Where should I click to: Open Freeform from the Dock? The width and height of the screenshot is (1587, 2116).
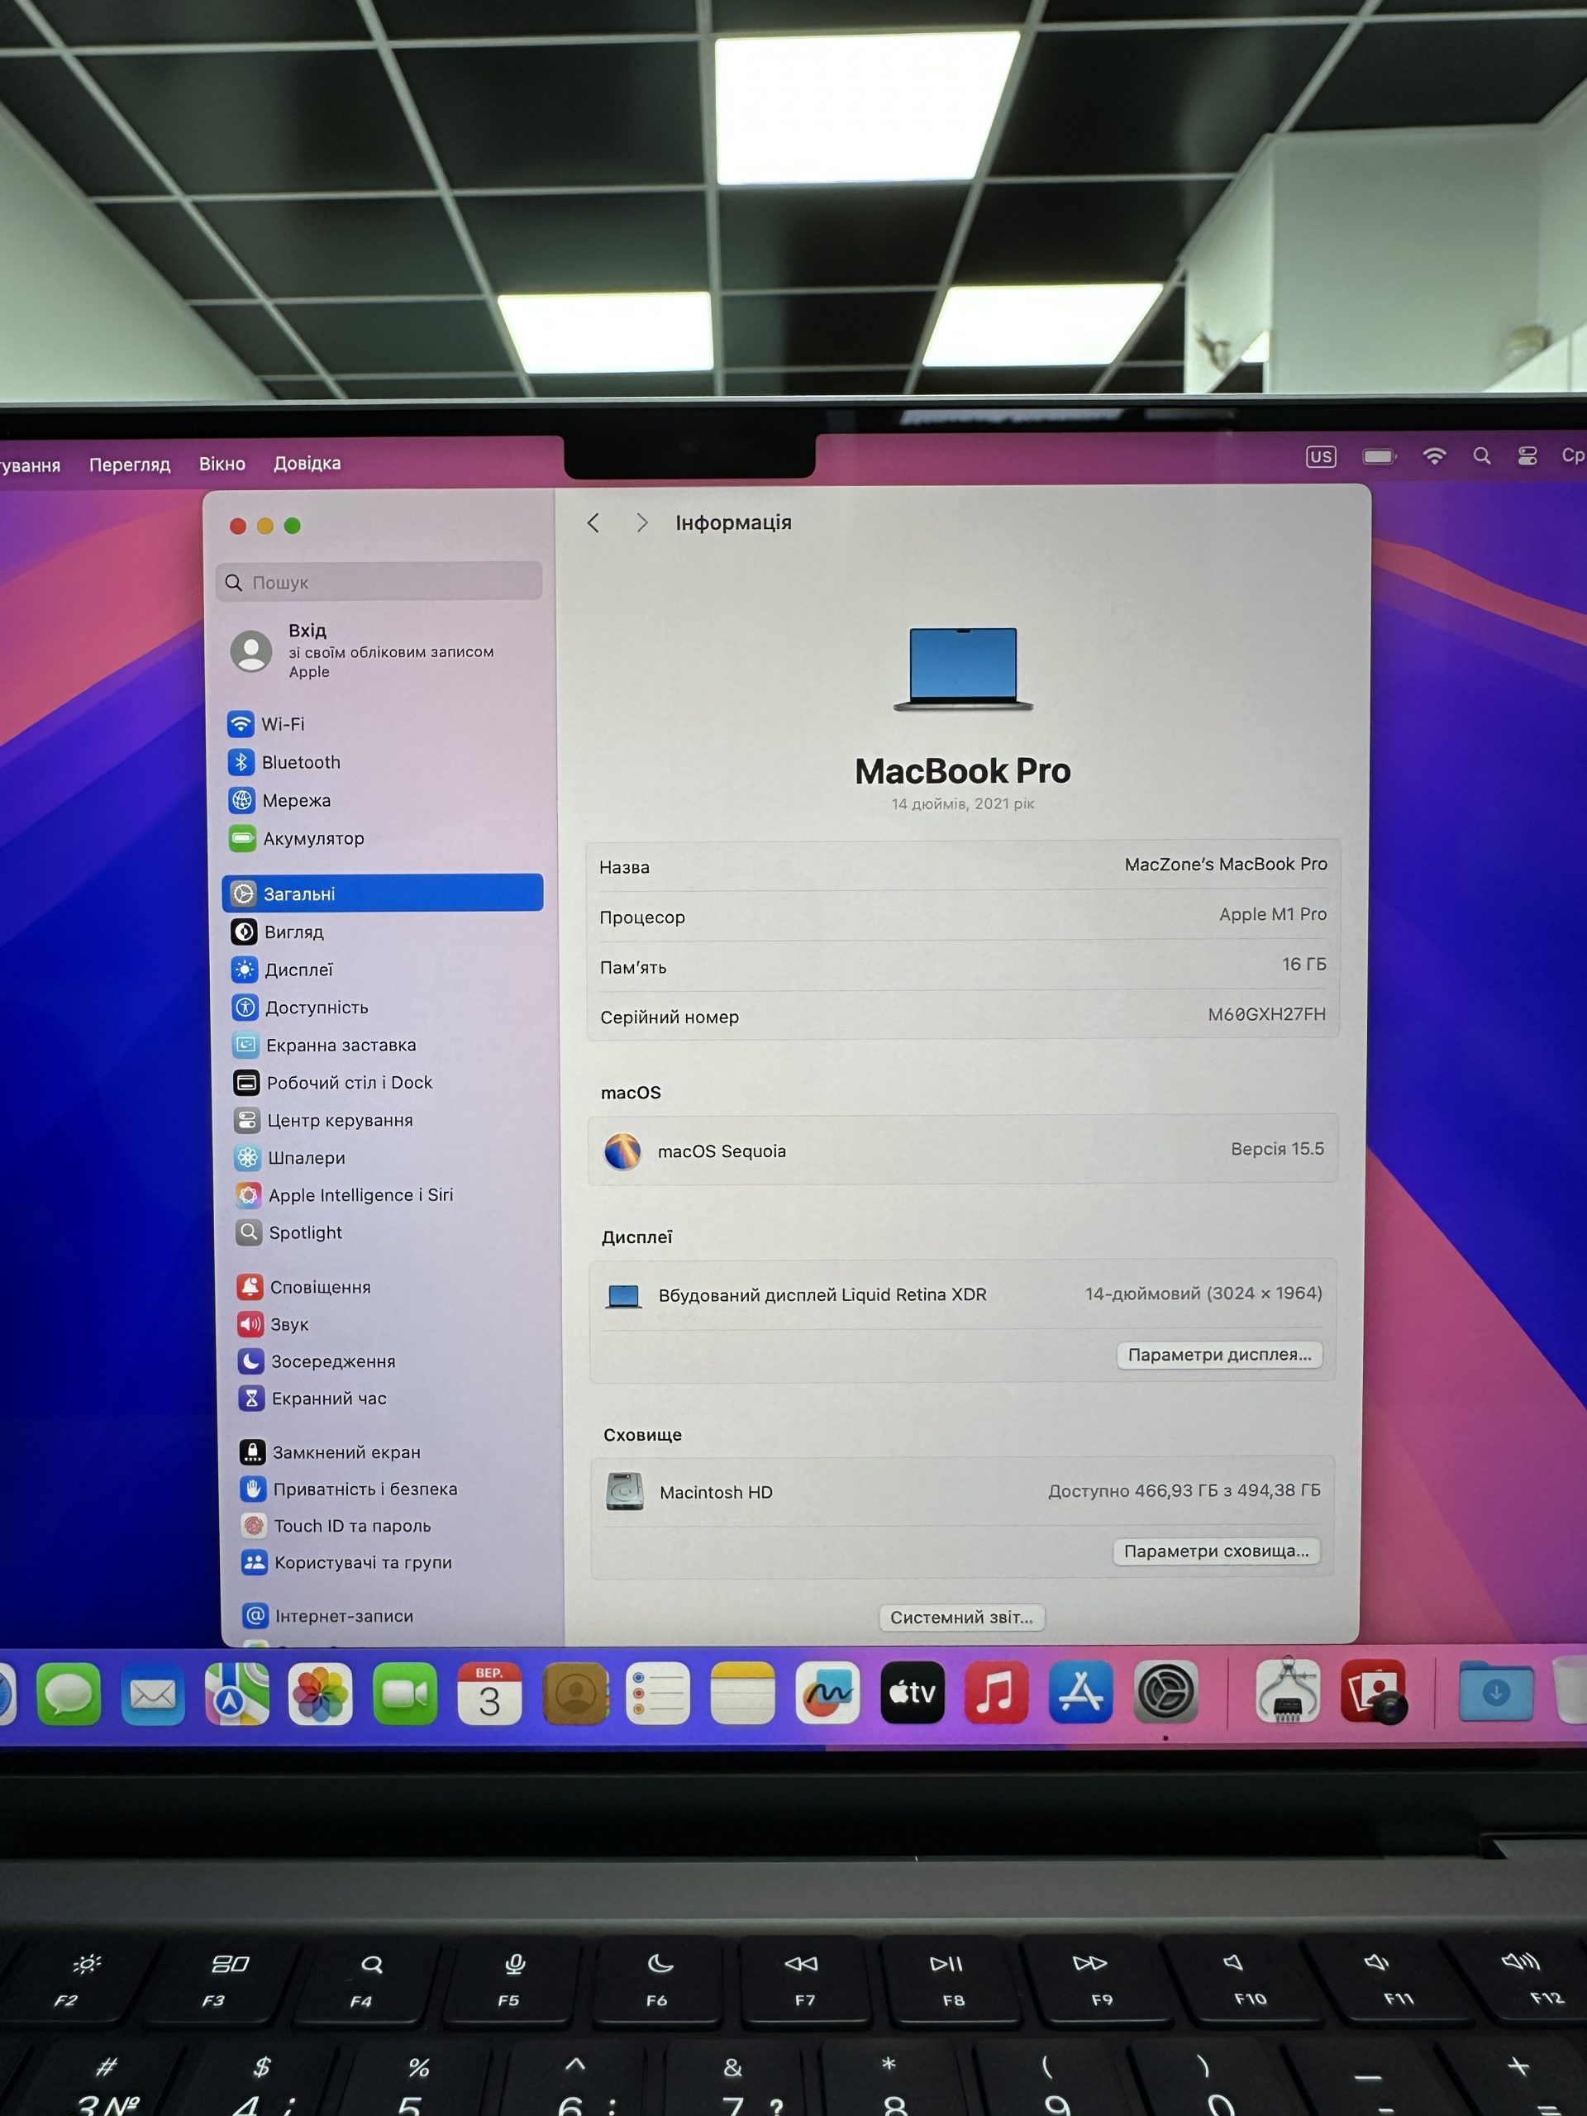[827, 1693]
